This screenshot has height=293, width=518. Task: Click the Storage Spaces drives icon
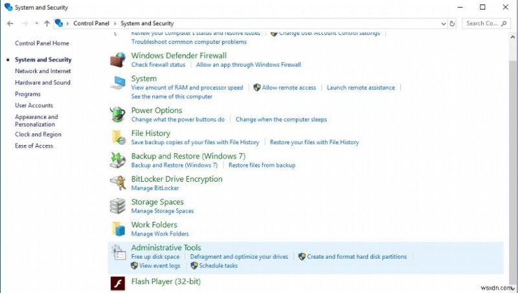tap(117, 206)
